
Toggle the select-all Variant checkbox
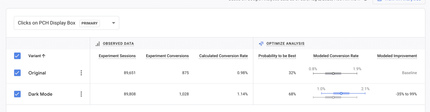17,56
